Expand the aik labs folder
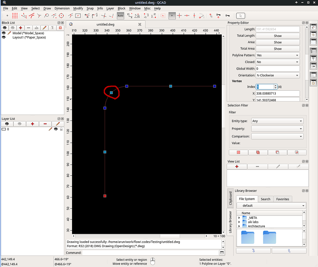This screenshot has height=267, width=318. click(x=239, y=222)
